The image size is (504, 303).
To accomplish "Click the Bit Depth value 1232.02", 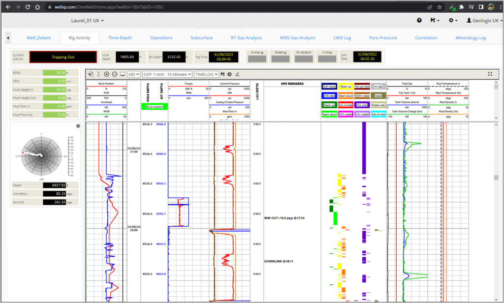I will pyautogui.click(x=174, y=57).
